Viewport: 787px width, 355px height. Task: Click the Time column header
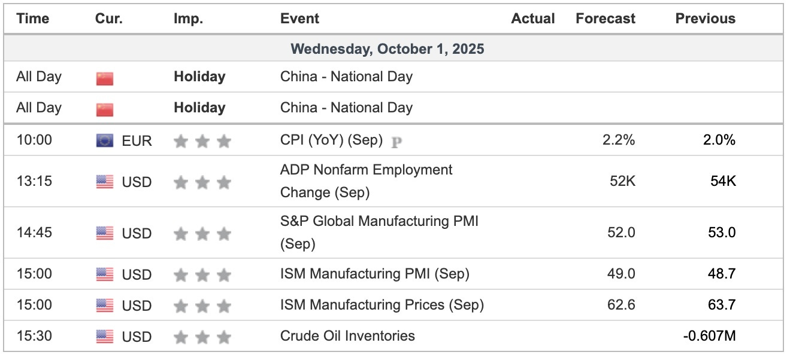[32, 19]
